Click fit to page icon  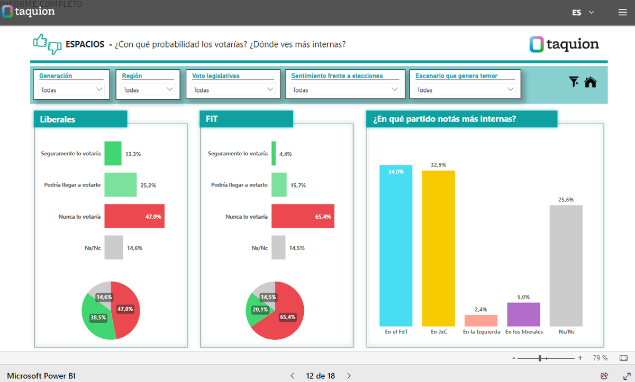coord(623,358)
